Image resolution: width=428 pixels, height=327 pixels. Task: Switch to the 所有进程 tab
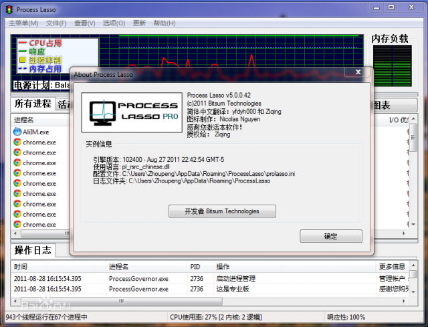[x=33, y=104]
